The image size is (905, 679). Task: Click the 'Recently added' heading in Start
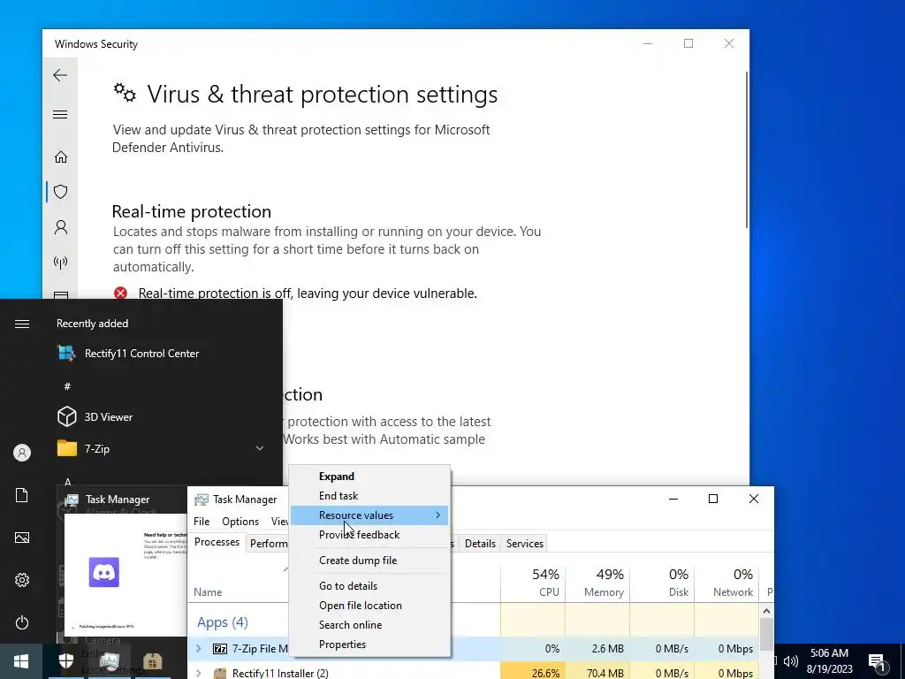(92, 324)
